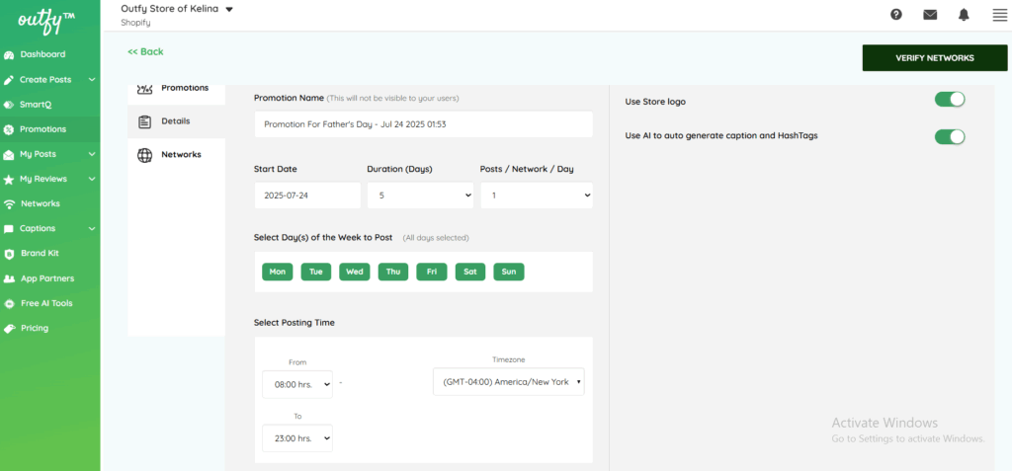Deselect the Wed day button
The image size is (1012, 471).
tap(354, 272)
